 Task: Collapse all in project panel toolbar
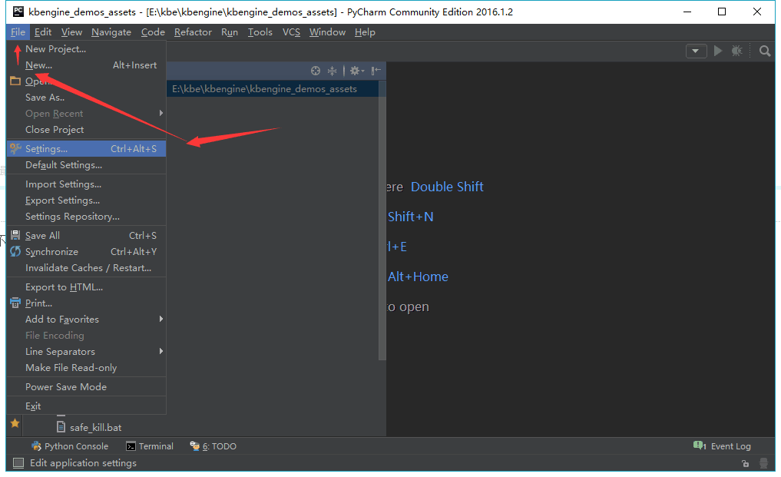pos(332,71)
